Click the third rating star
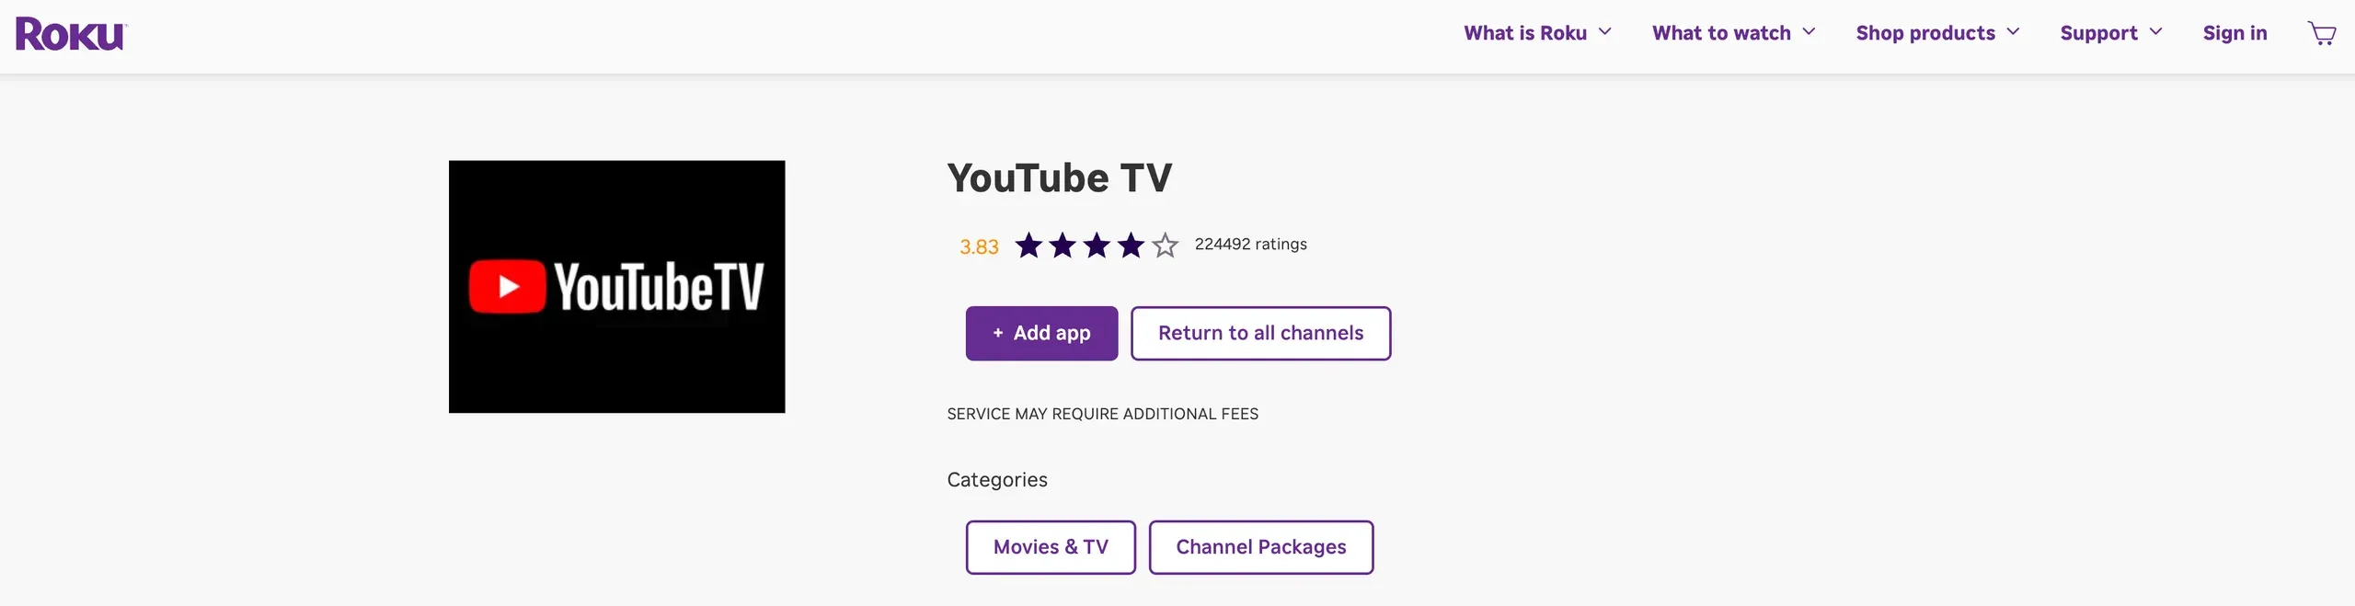Image resolution: width=2355 pixels, height=606 pixels. click(1097, 246)
